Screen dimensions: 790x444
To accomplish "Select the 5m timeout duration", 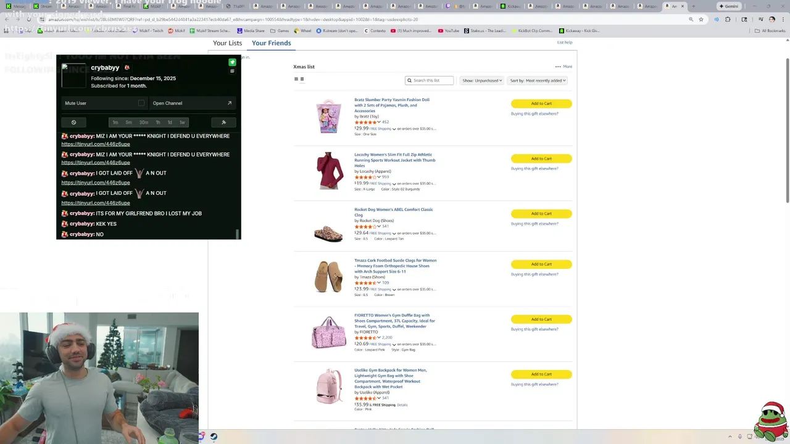I will [x=128, y=122].
